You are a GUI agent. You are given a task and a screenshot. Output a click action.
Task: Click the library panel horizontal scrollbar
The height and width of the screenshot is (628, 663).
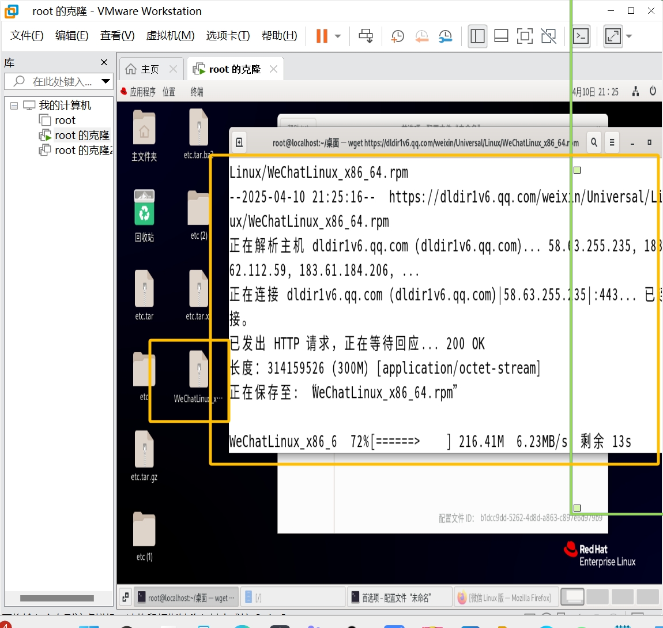(x=57, y=598)
